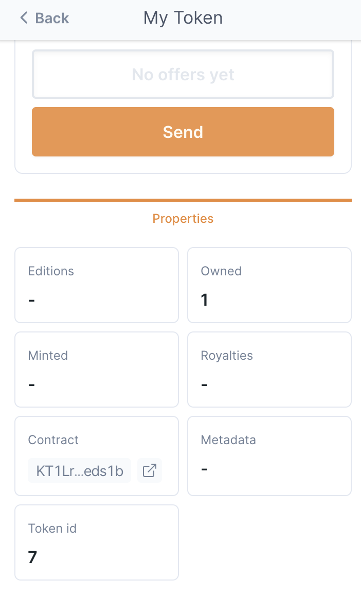Click the Editions label text

point(51,271)
